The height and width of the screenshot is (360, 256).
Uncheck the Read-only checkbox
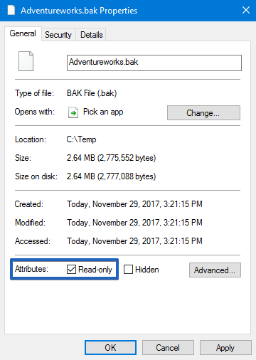point(71,270)
